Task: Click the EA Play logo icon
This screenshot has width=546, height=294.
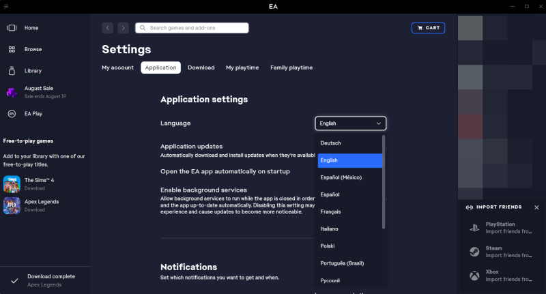Action: (12, 114)
